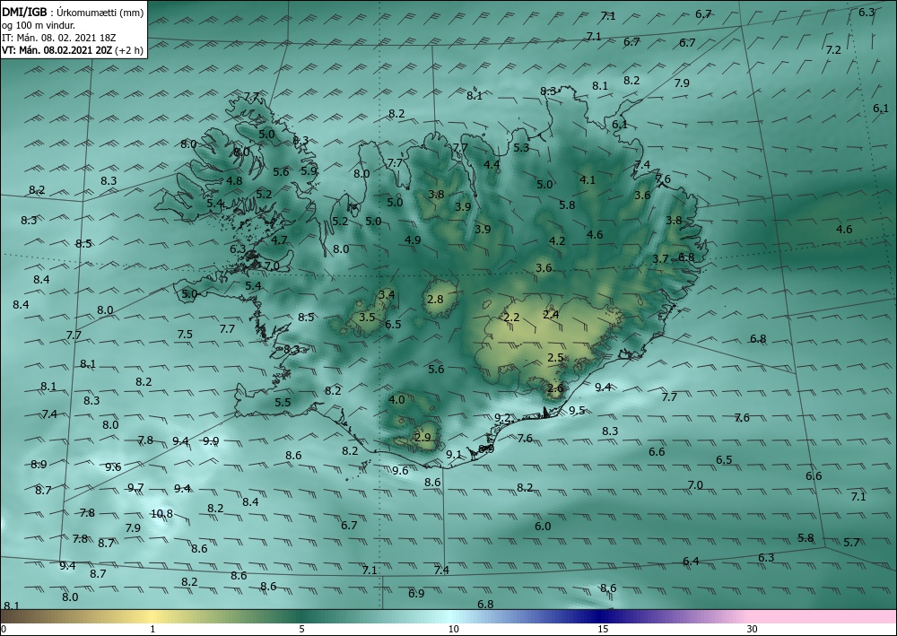897x636 pixels.
Task: Click the colour scale label "30"
Action: pos(752,629)
